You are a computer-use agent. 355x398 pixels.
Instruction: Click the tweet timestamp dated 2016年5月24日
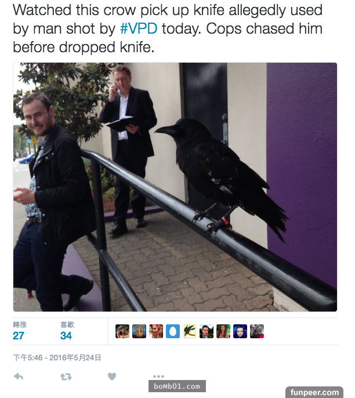point(57,357)
